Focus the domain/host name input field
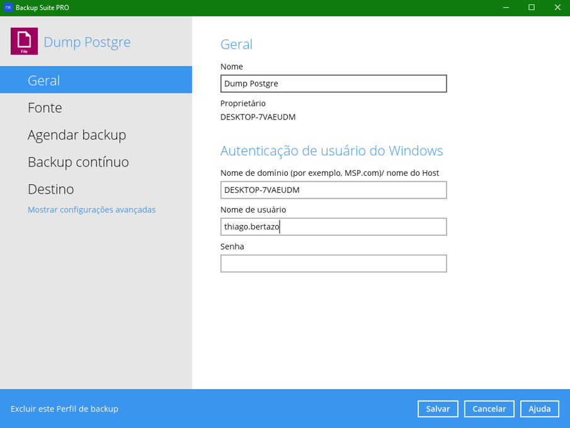This screenshot has height=428, width=570. tap(333, 190)
